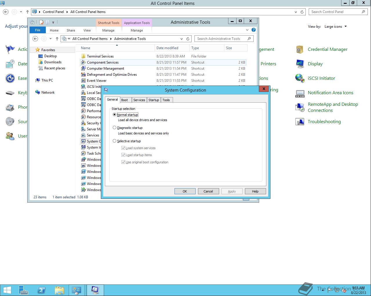The image size is (371, 296).
Task: Open Notification Area Icons item icon
Action: pos(300,93)
